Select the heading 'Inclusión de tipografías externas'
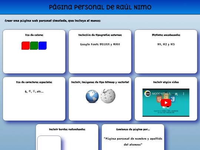This screenshot has height=150, width=200. coord(100,35)
